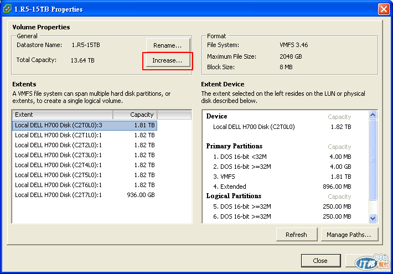Select extent row (C2T3L0):1
Screen dimensions: 393x274
point(85,155)
